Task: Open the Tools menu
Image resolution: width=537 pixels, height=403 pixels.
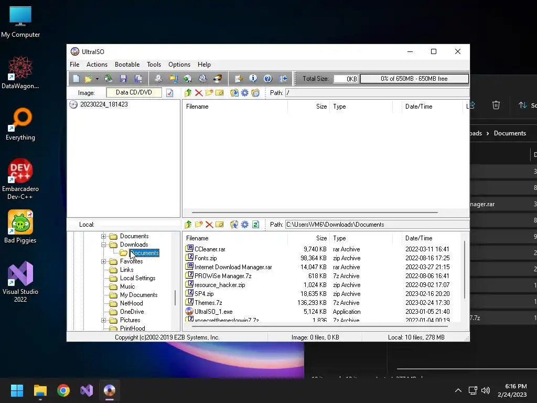Action: click(154, 65)
